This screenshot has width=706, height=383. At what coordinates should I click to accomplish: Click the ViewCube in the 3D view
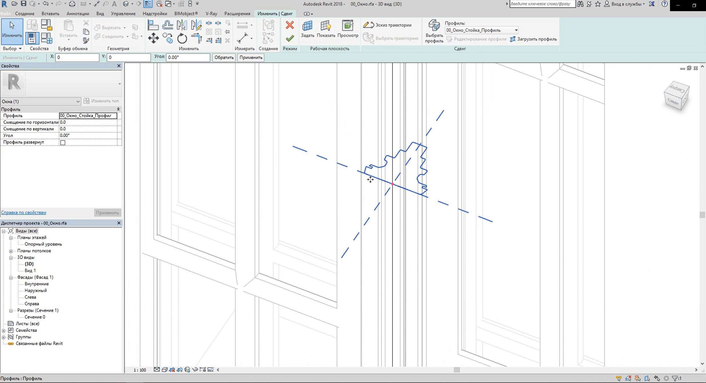coord(676,96)
